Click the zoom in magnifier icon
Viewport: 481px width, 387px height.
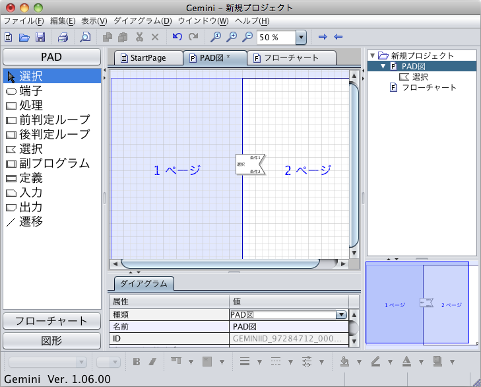232,37
